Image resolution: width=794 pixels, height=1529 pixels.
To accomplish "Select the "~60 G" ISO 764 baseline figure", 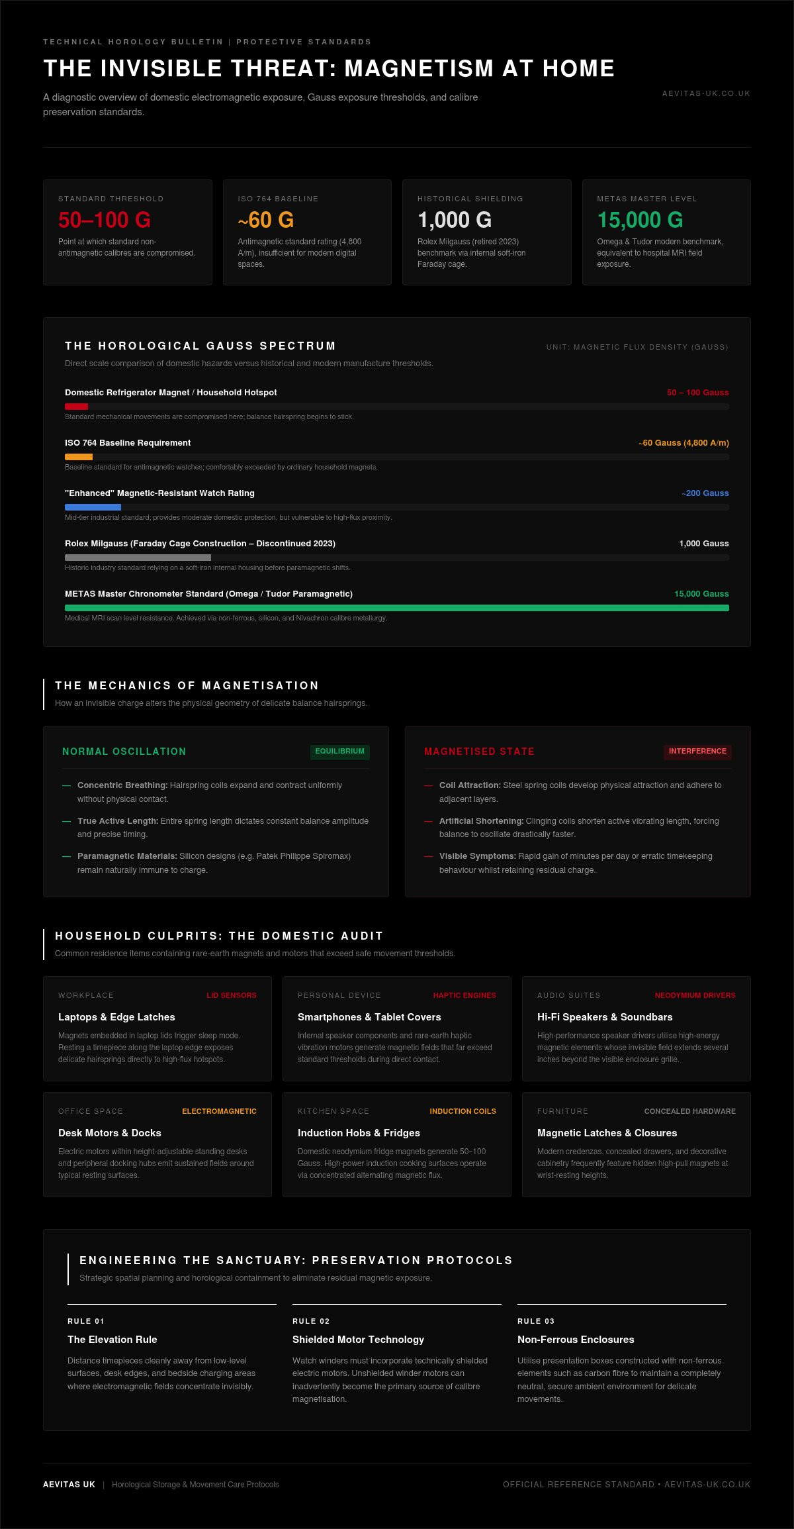I will coord(266,220).
